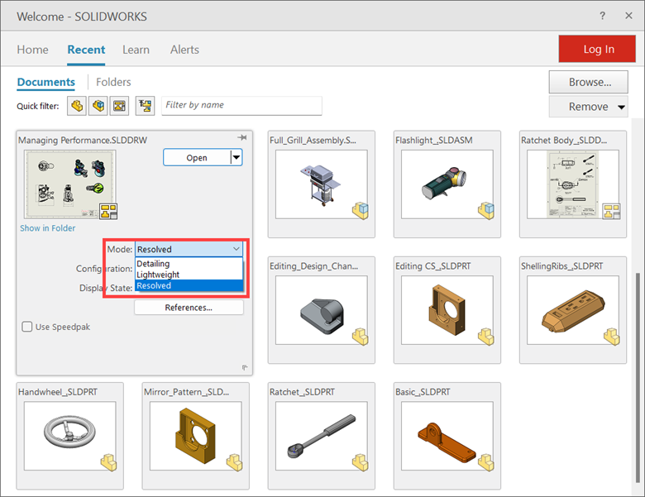Click the collapse corner icon of expanded card
The height and width of the screenshot is (497, 645).
click(245, 367)
